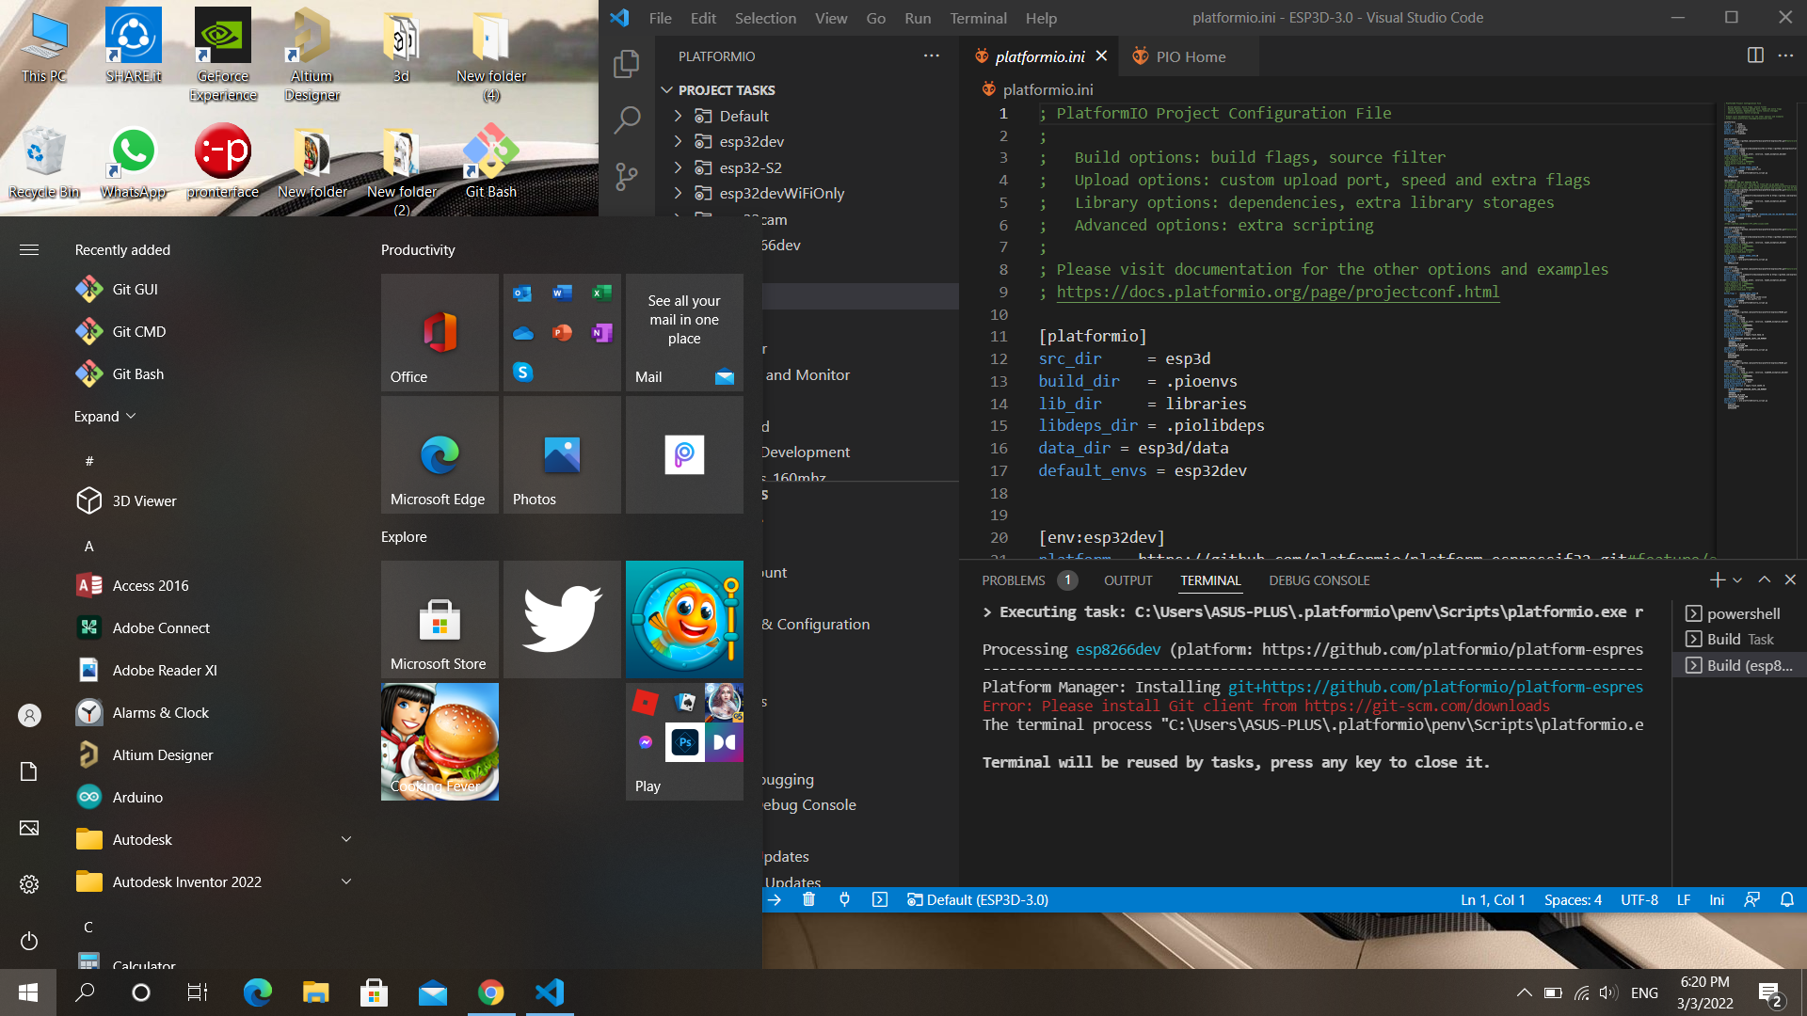Viewport: 1807px width, 1016px height.
Task: Switch to the DEBUG CONSOLE tab
Action: (x=1319, y=580)
